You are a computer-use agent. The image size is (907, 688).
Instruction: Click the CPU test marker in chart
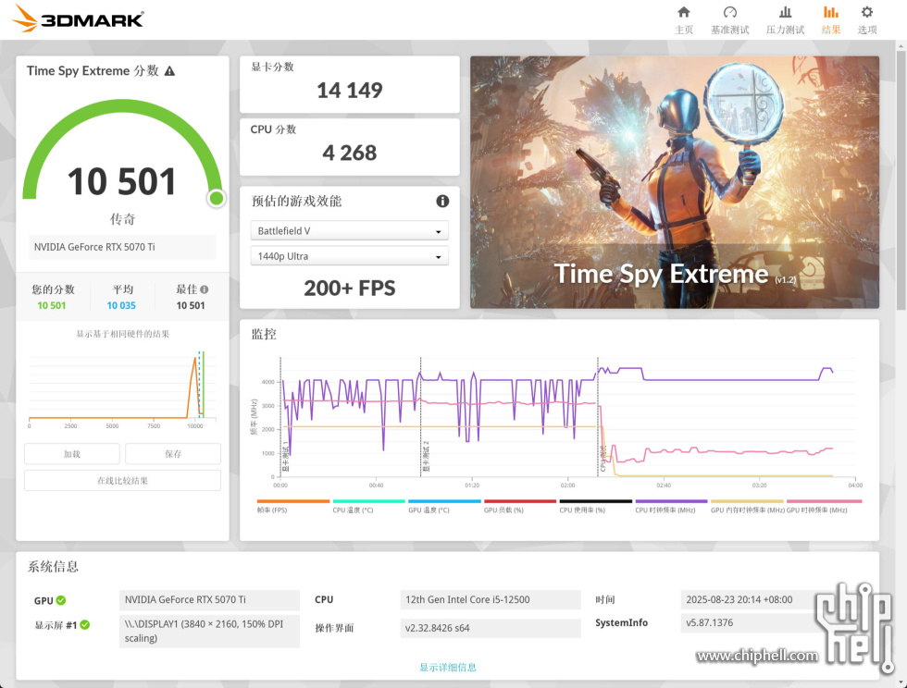pyautogui.click(x=603, y=459)
